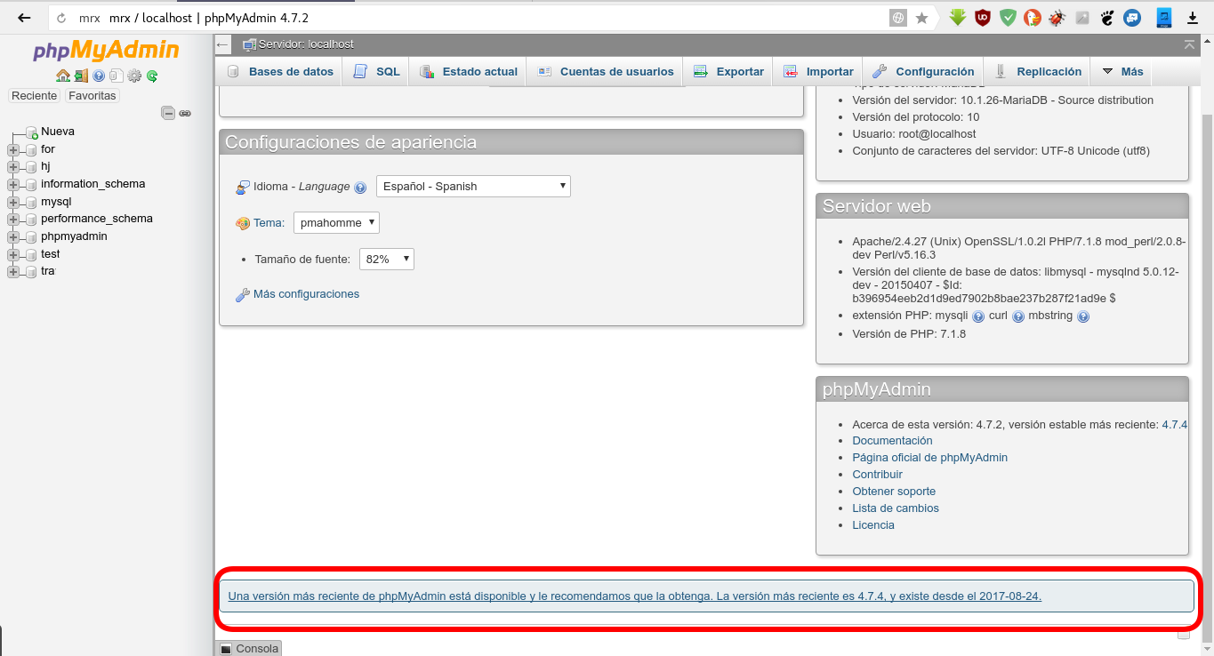Open the Idioma language dropdown
The width and height of the screenshot is (1214, 656).
click(473, 187)
